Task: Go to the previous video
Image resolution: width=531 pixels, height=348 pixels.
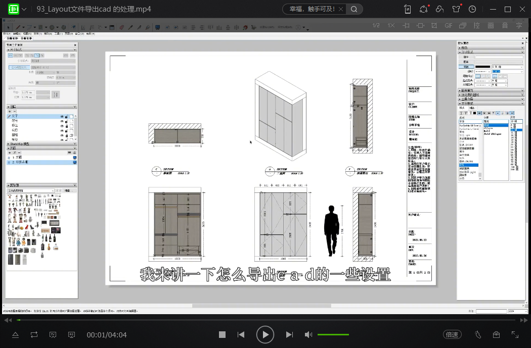Action: point(241,334)
